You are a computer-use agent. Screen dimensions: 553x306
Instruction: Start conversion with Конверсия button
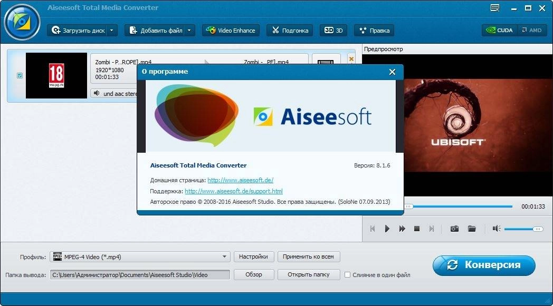[x=484, y=265]
